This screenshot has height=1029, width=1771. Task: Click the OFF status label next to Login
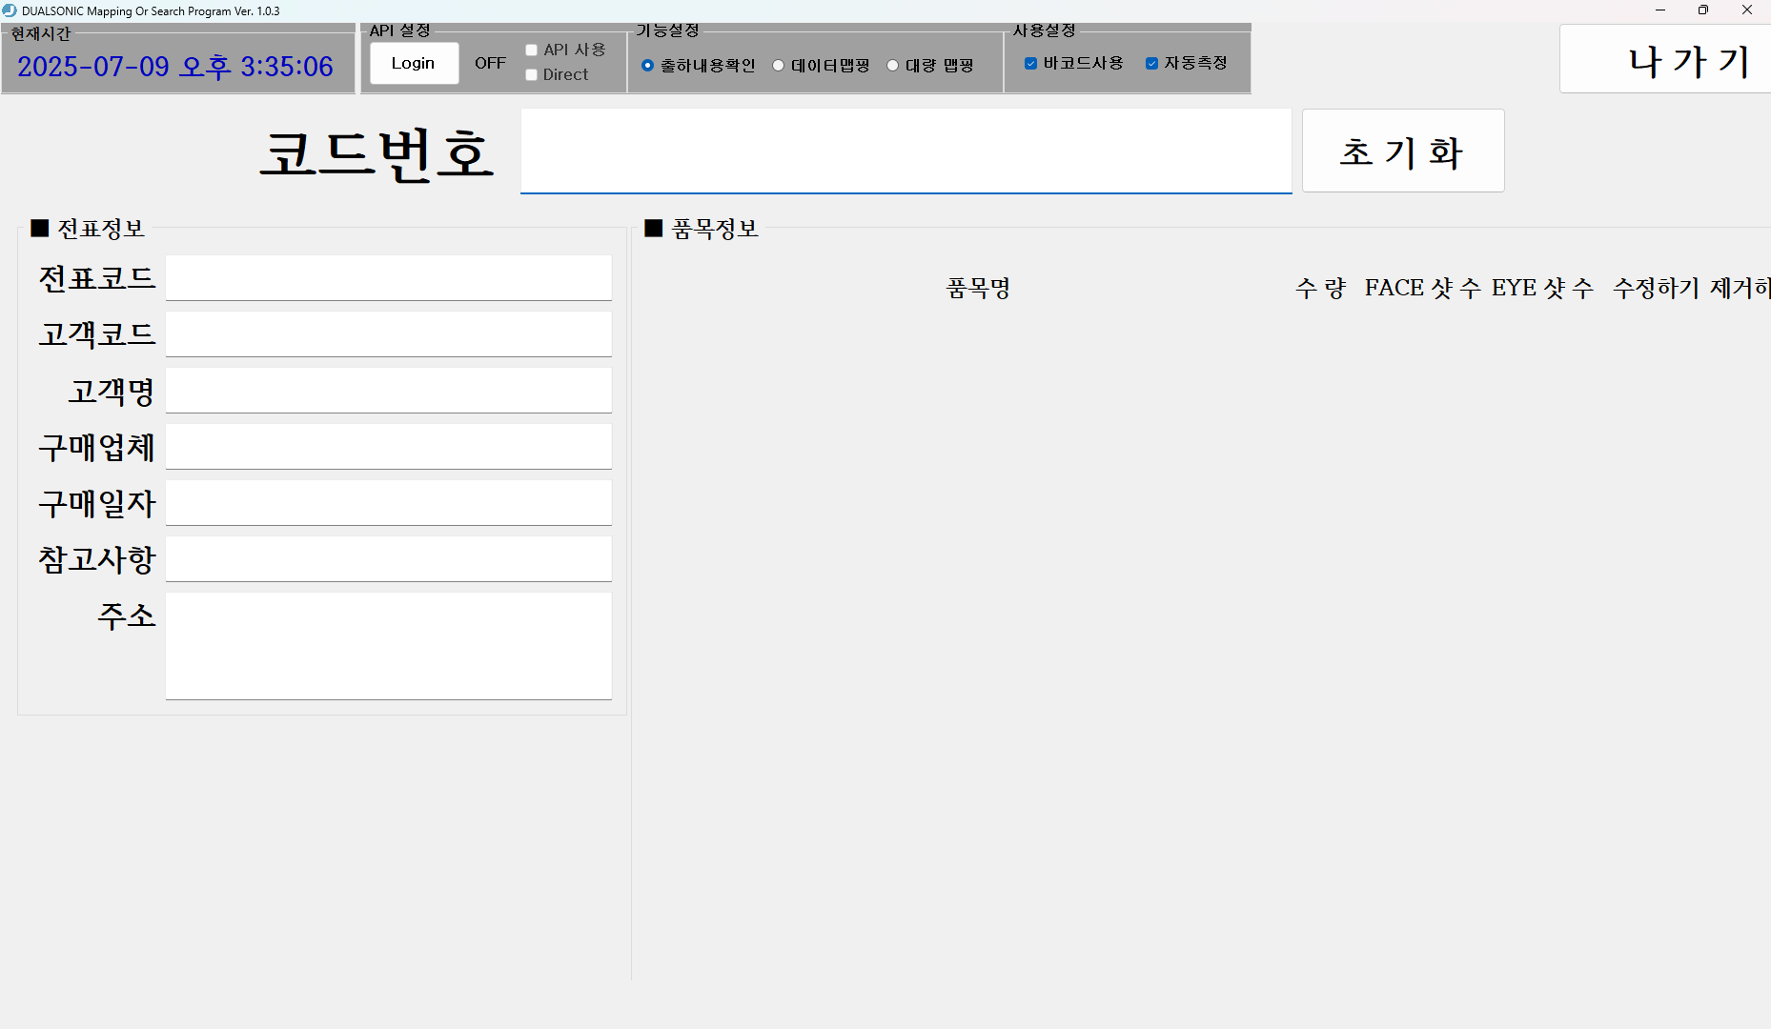490,62
